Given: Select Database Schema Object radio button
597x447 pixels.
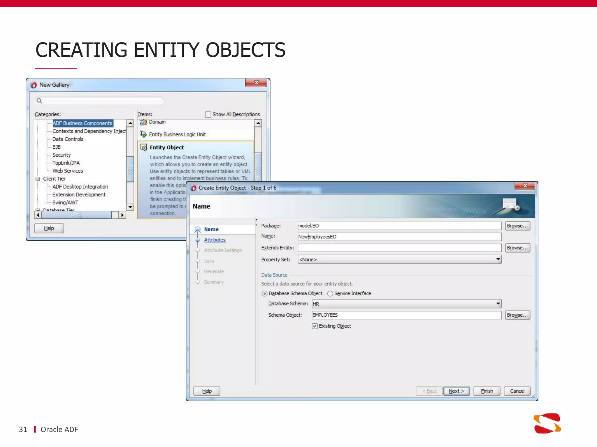Looking at the screenshot, I should [x=264, y=294].
